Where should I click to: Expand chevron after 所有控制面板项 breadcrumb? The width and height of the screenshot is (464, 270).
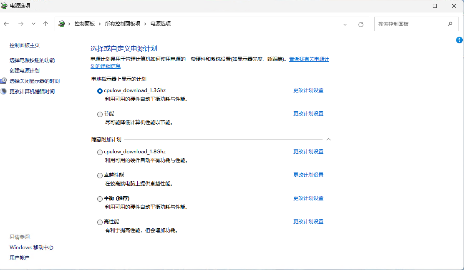click(145, 24)
